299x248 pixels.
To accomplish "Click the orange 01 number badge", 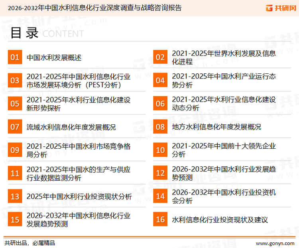I will point(15,57).
